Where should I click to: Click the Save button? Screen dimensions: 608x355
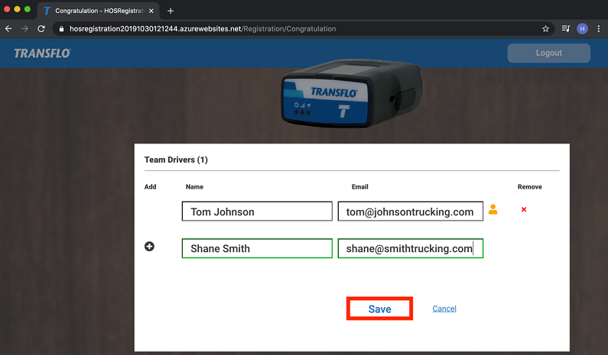[x=379, y=308]
